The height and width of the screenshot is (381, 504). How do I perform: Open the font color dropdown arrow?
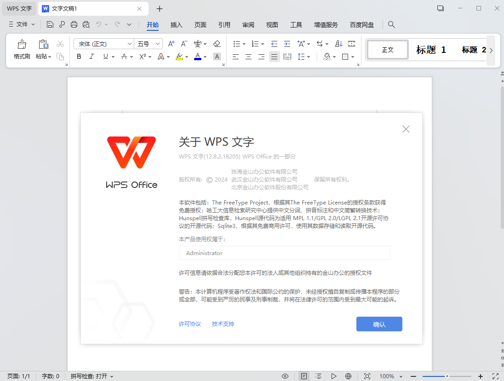click(205, 57)
